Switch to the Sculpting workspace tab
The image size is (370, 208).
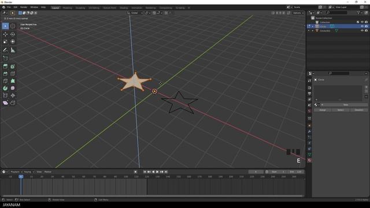click(80, 8)
